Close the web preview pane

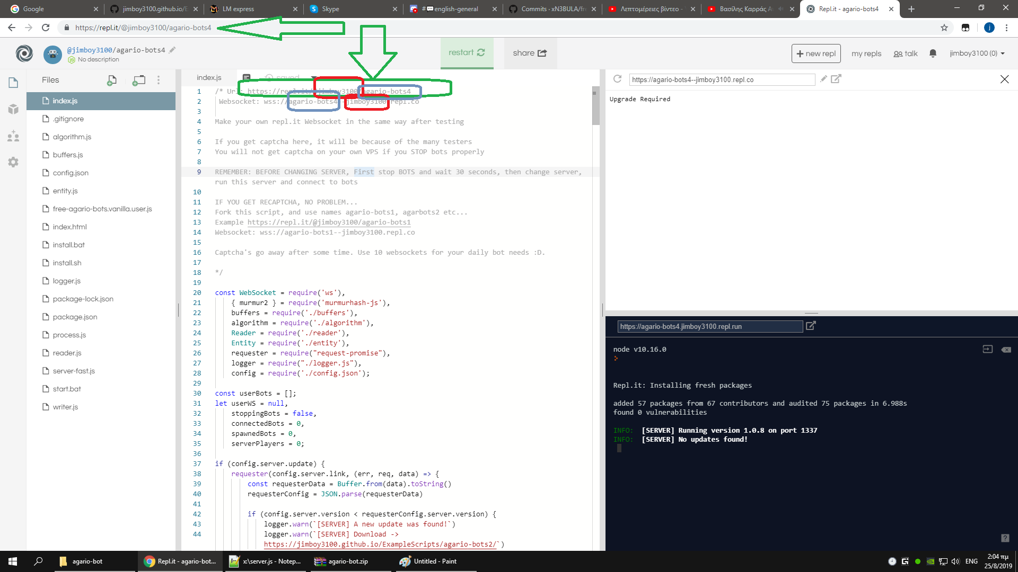point(1004,79)
